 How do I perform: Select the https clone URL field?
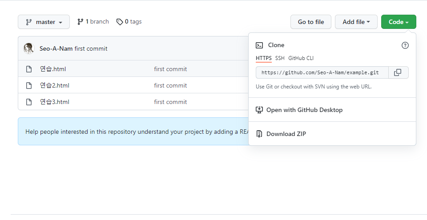[x=322, y=72]
